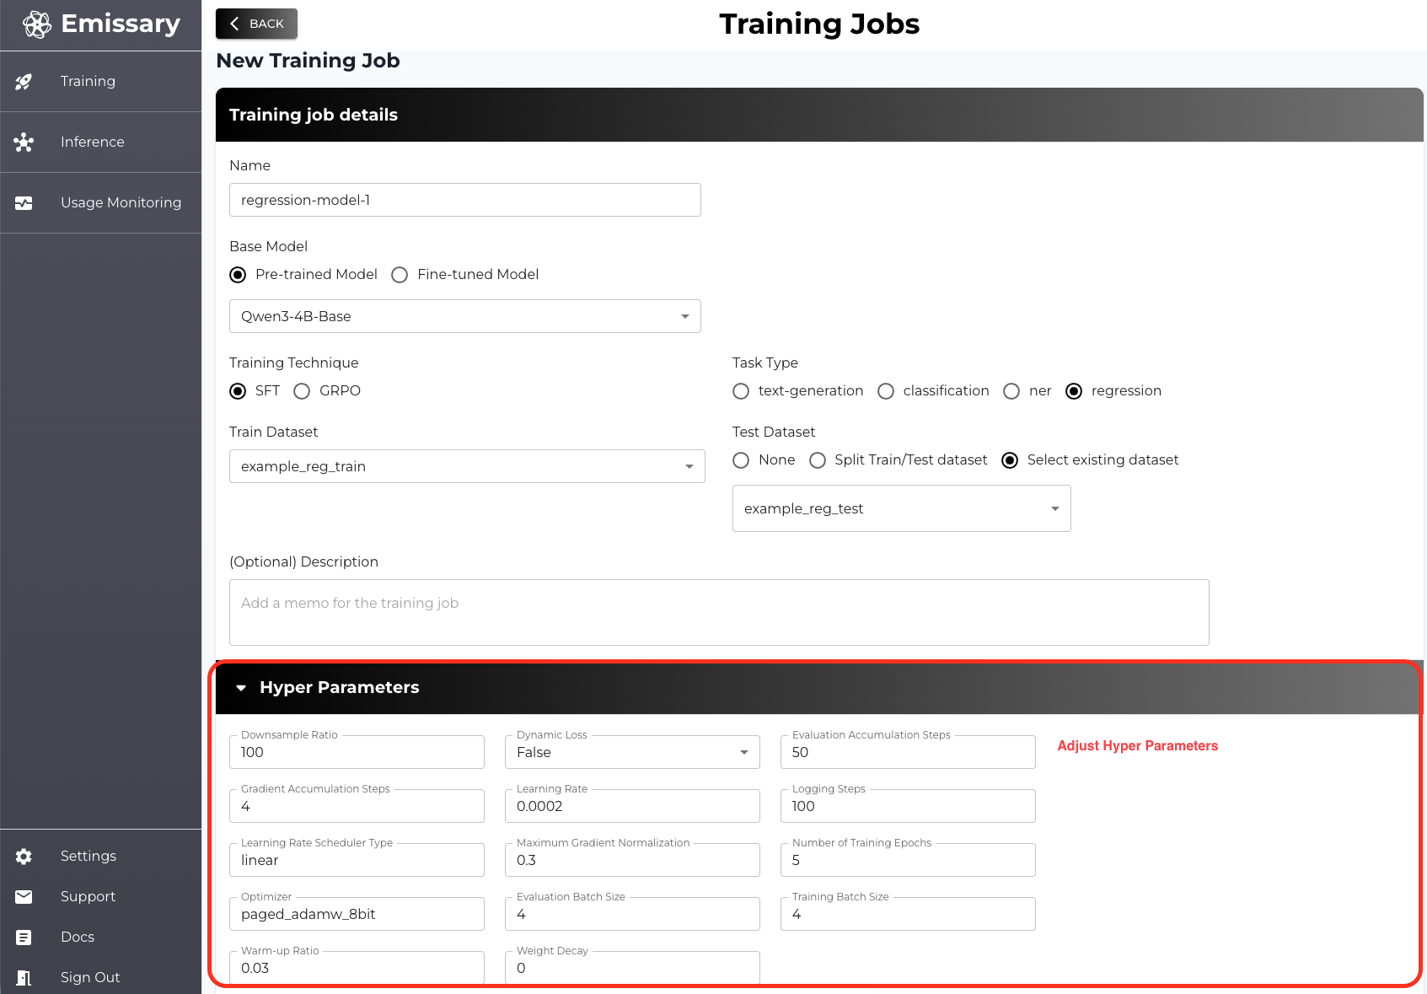Click the Docs document icon
The image size is (1427, 994).
click(x=24, y=938)
